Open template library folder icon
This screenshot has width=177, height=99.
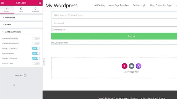click(x=132, y=66)
